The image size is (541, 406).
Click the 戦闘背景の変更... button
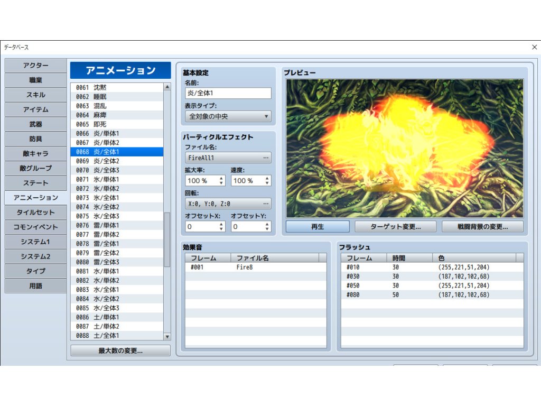tap(482, 227)
